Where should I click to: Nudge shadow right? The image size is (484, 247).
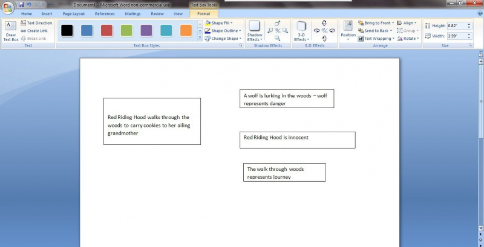[285, 30]
